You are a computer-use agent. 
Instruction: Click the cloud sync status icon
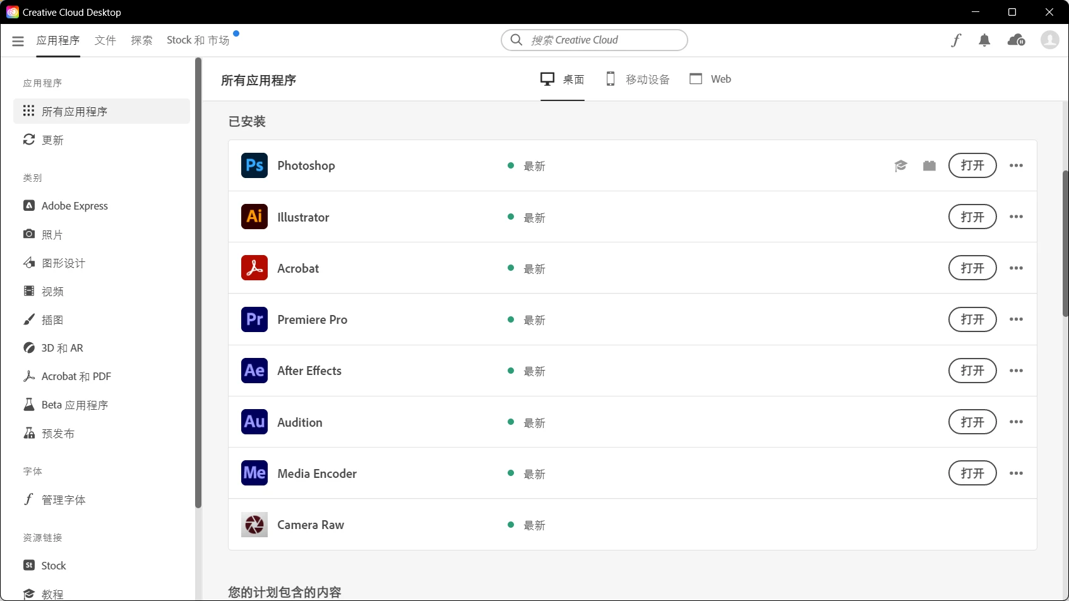1017,40
